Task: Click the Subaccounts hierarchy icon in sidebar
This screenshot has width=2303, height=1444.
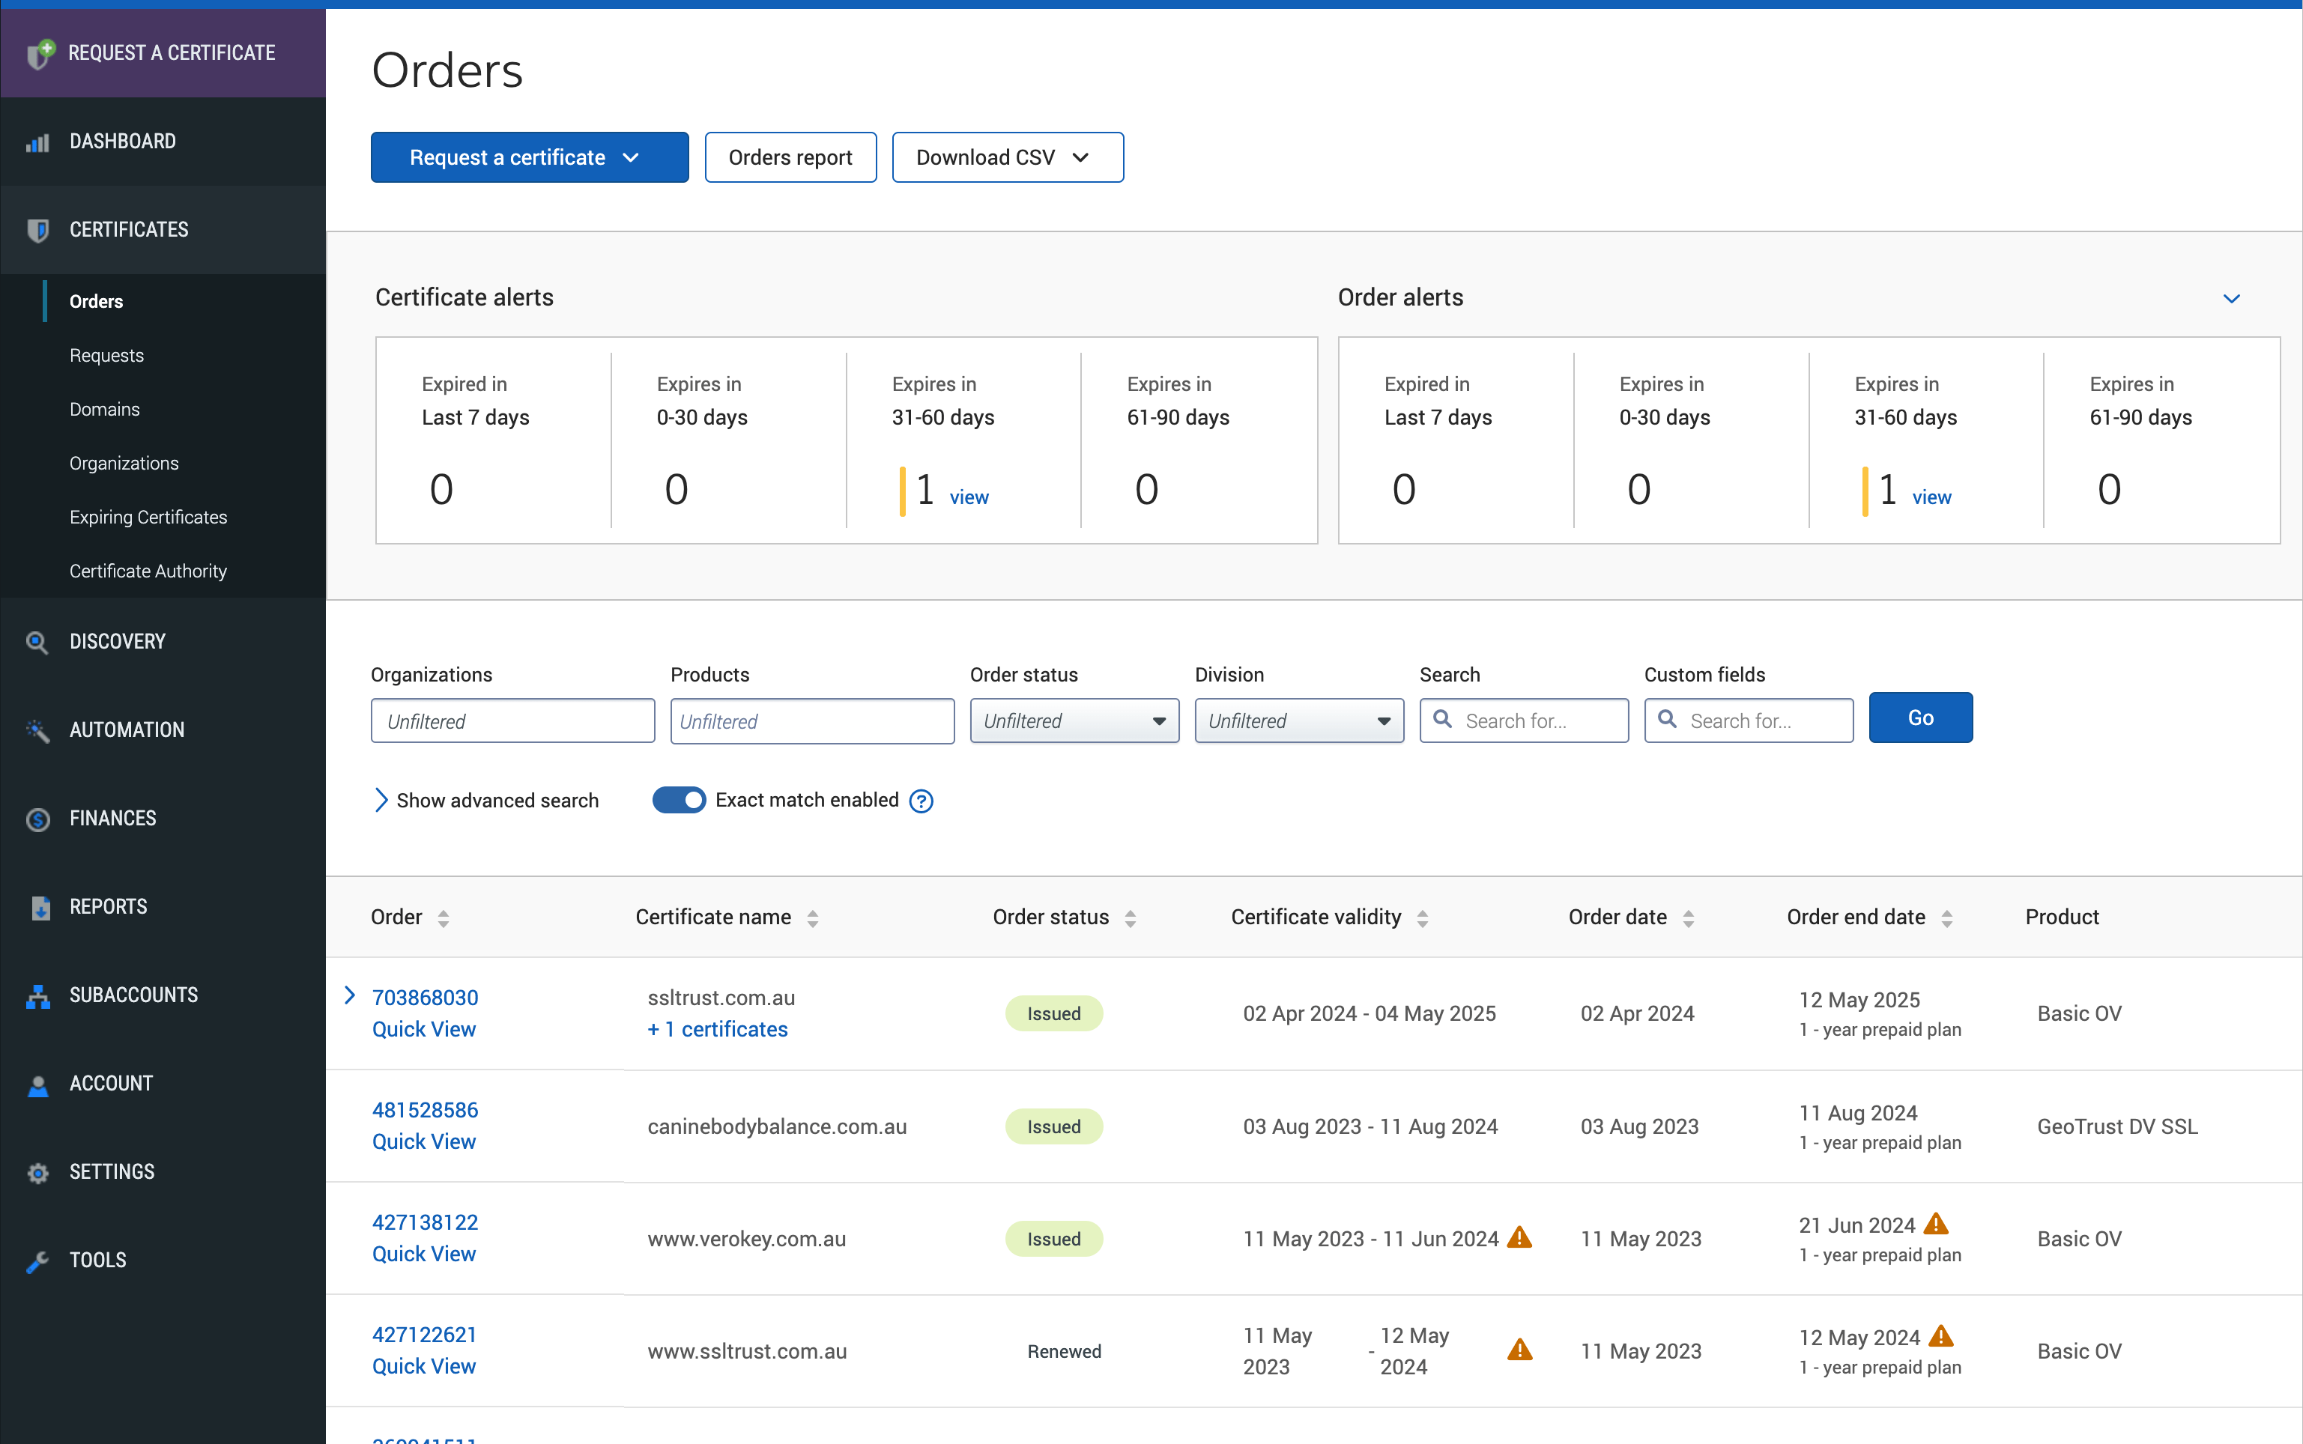Action: 37,996
